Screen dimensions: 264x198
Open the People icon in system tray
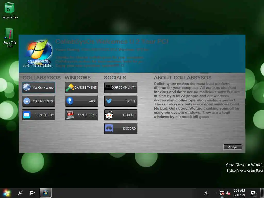pos(207,193)
